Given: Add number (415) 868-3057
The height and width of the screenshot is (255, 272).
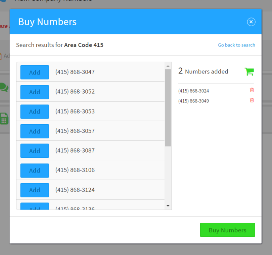Looking at the screenshot, I should pyautogui.click(x=35, y=131).
